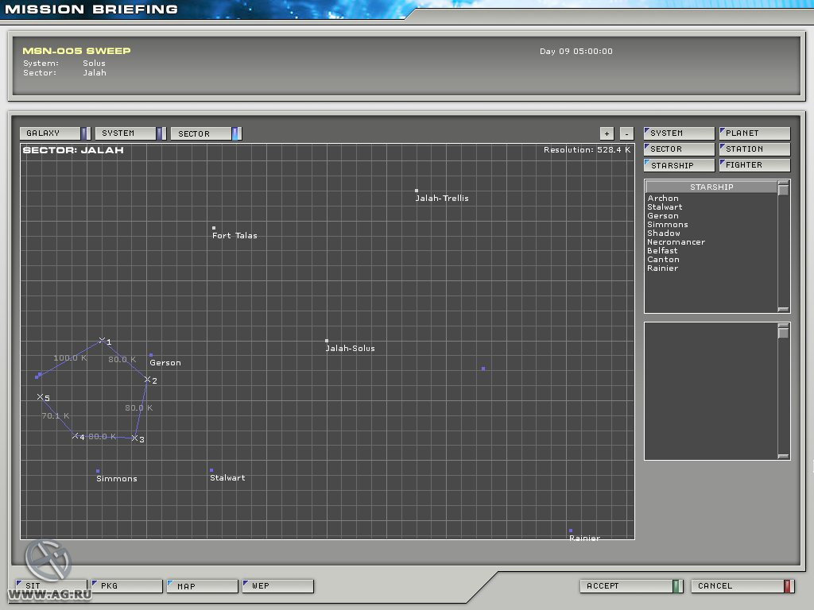This screenshot has width=814, height=610.
Task: Click the Jalah-Solus marker on the map
Action: coord(327,341)
